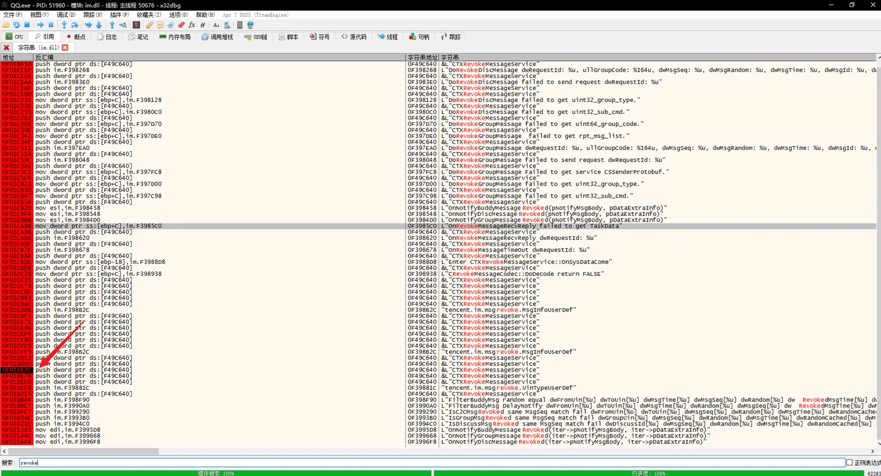Click the step over toolbar icon
The width and height of the screenshot is (881, 476).
[75, 25]
